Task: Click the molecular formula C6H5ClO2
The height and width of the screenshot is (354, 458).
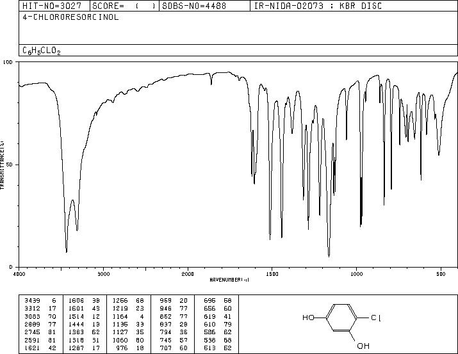Action: (42, 51)
